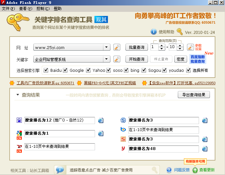Click the 密度 button
The image size is (225, 175).
coord(180,59)
